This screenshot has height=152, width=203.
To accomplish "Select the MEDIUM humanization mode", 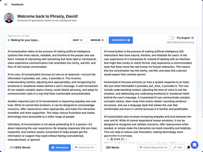I will pos(97,40).
